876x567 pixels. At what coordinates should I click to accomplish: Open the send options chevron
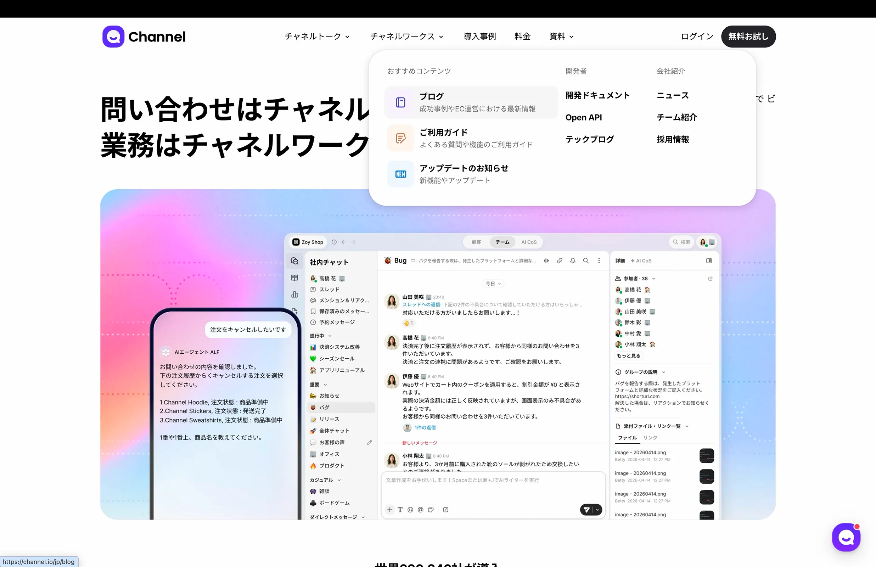[x=597, y=510]
